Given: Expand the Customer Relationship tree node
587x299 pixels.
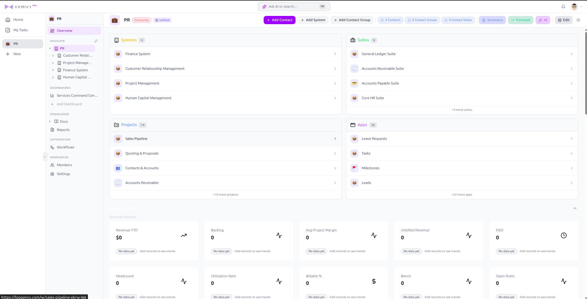Looking at the screenshot, I should pyautogui.click(x=53, y=55).
